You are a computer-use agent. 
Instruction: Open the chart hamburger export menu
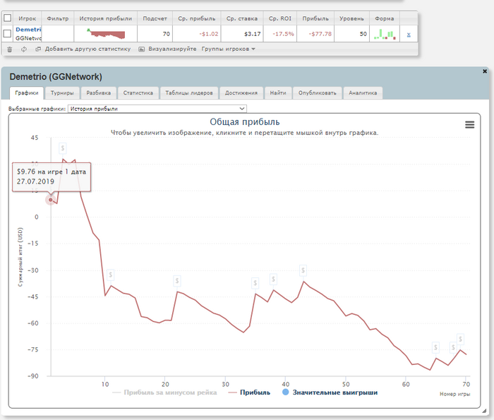tap(469, 125)
